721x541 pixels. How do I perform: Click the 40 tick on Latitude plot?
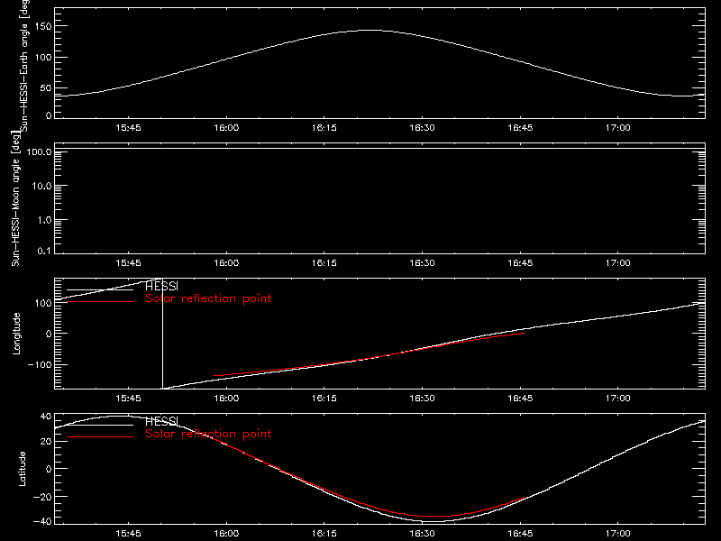46,417
